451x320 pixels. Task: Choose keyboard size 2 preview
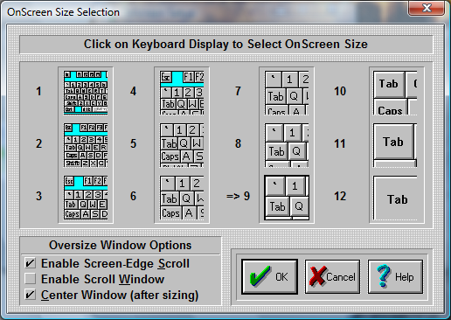(86, 145)
